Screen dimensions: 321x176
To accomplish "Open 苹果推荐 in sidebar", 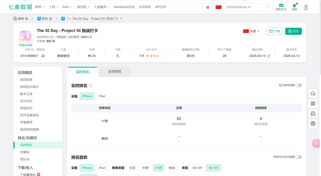I will pos(26,122).
